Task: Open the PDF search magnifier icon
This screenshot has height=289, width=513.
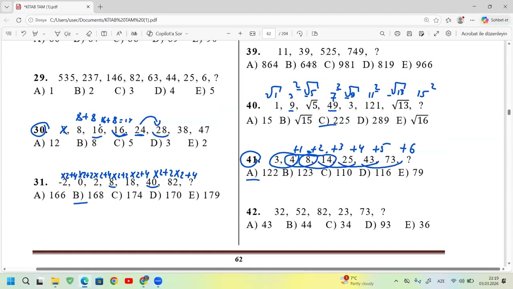Action: click(382, 34)
